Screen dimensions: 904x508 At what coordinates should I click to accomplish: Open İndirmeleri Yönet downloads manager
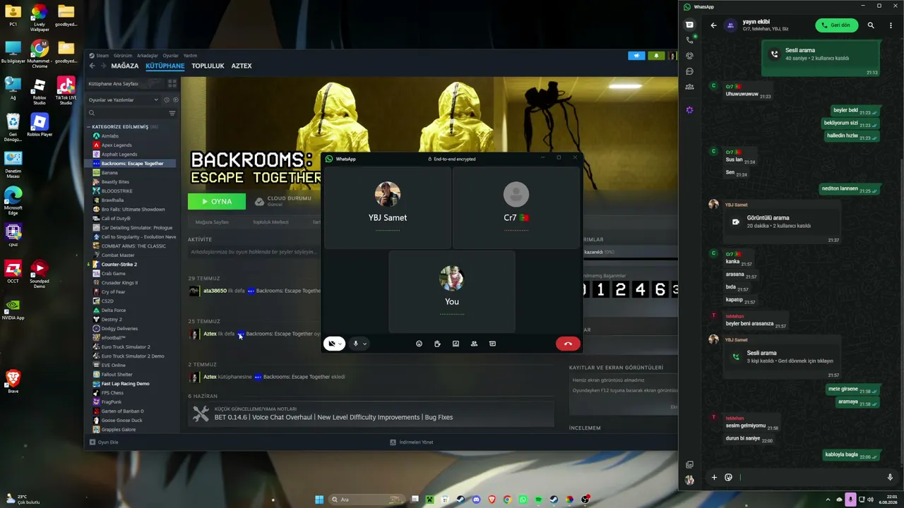pyautogui.click(x=412, y=442)
